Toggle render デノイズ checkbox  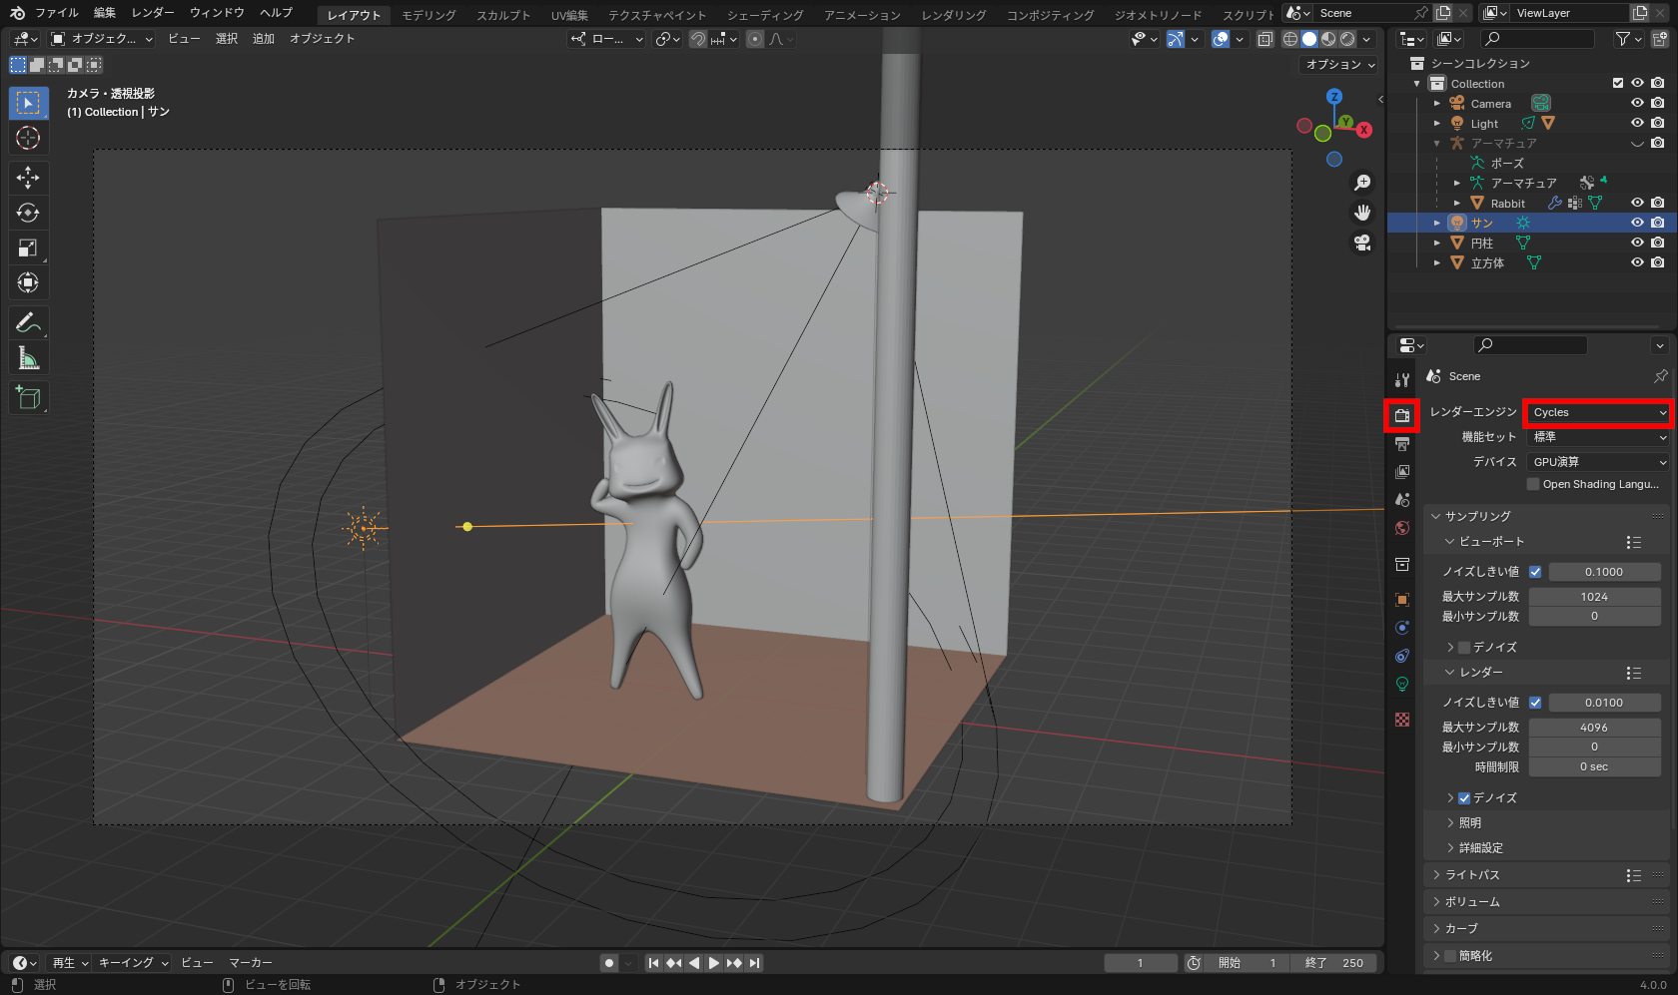pos(1464,798)
